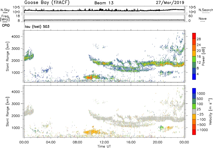213x148 pixels.
Task: Pick the bright blue bottom segment of power colorbar
Action: [x=194, y=77]
